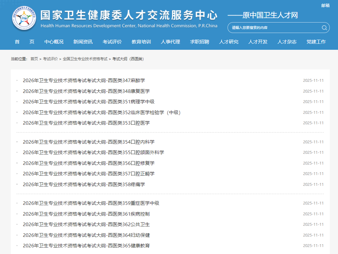Open the 邮箱 link at top right
This screenshot has height=254, width=338.
[x=325, y=5]
